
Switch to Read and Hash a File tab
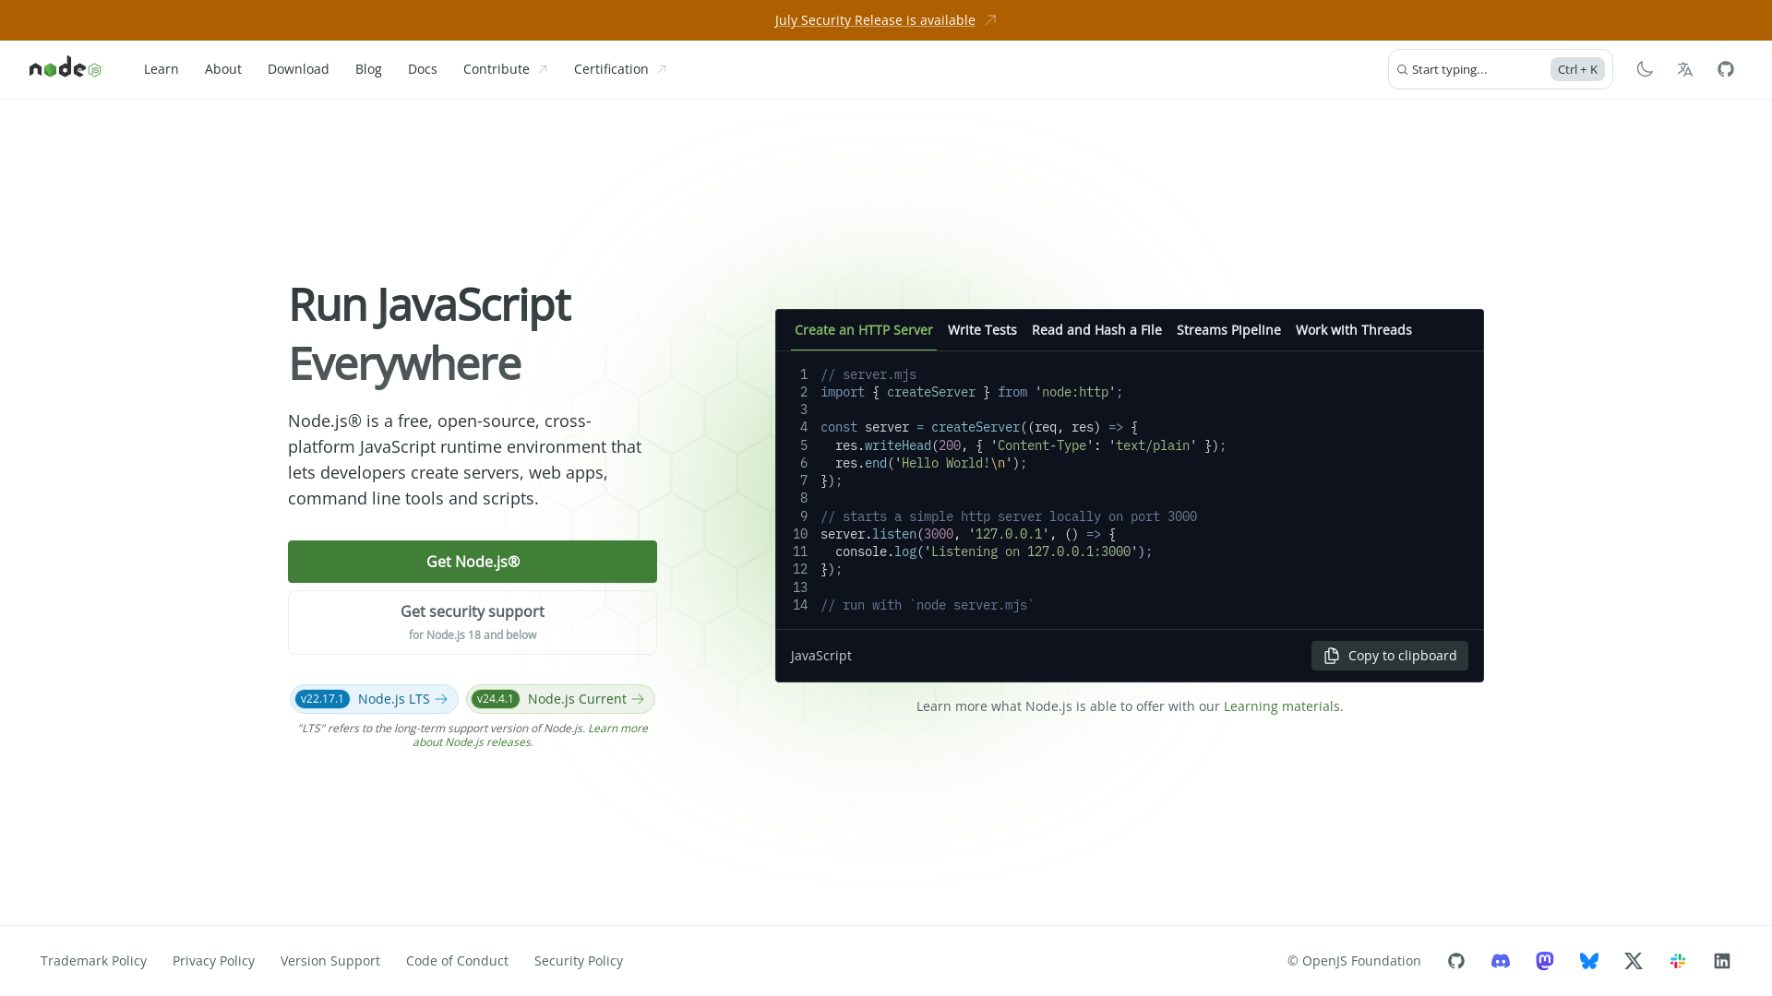[x=1096, y=330]
